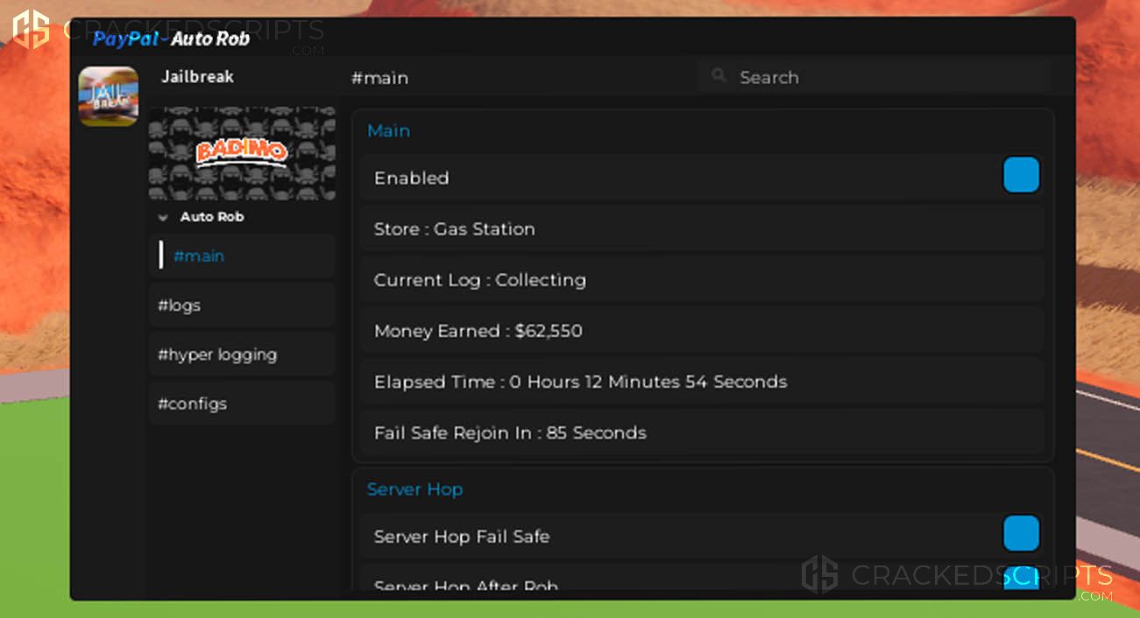Open the #configs channel
The height and width of the screenshot is (618, 1140).
tap(242, 403)
